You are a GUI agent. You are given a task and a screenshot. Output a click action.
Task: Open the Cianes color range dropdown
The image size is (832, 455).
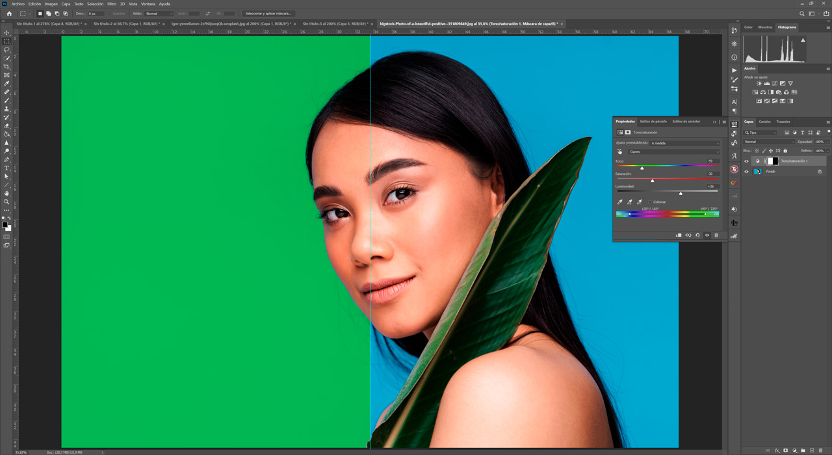point(673,151)
